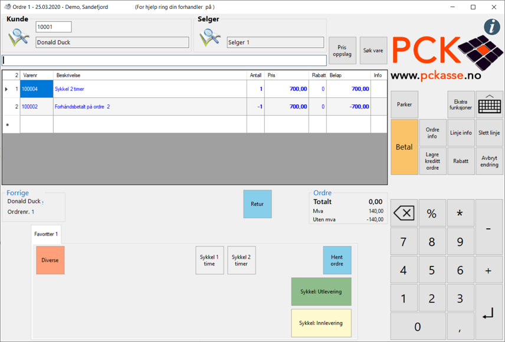Select the Favoritter 1 tab
Viewport: 505px width, 342px height.
click(46, 234)
